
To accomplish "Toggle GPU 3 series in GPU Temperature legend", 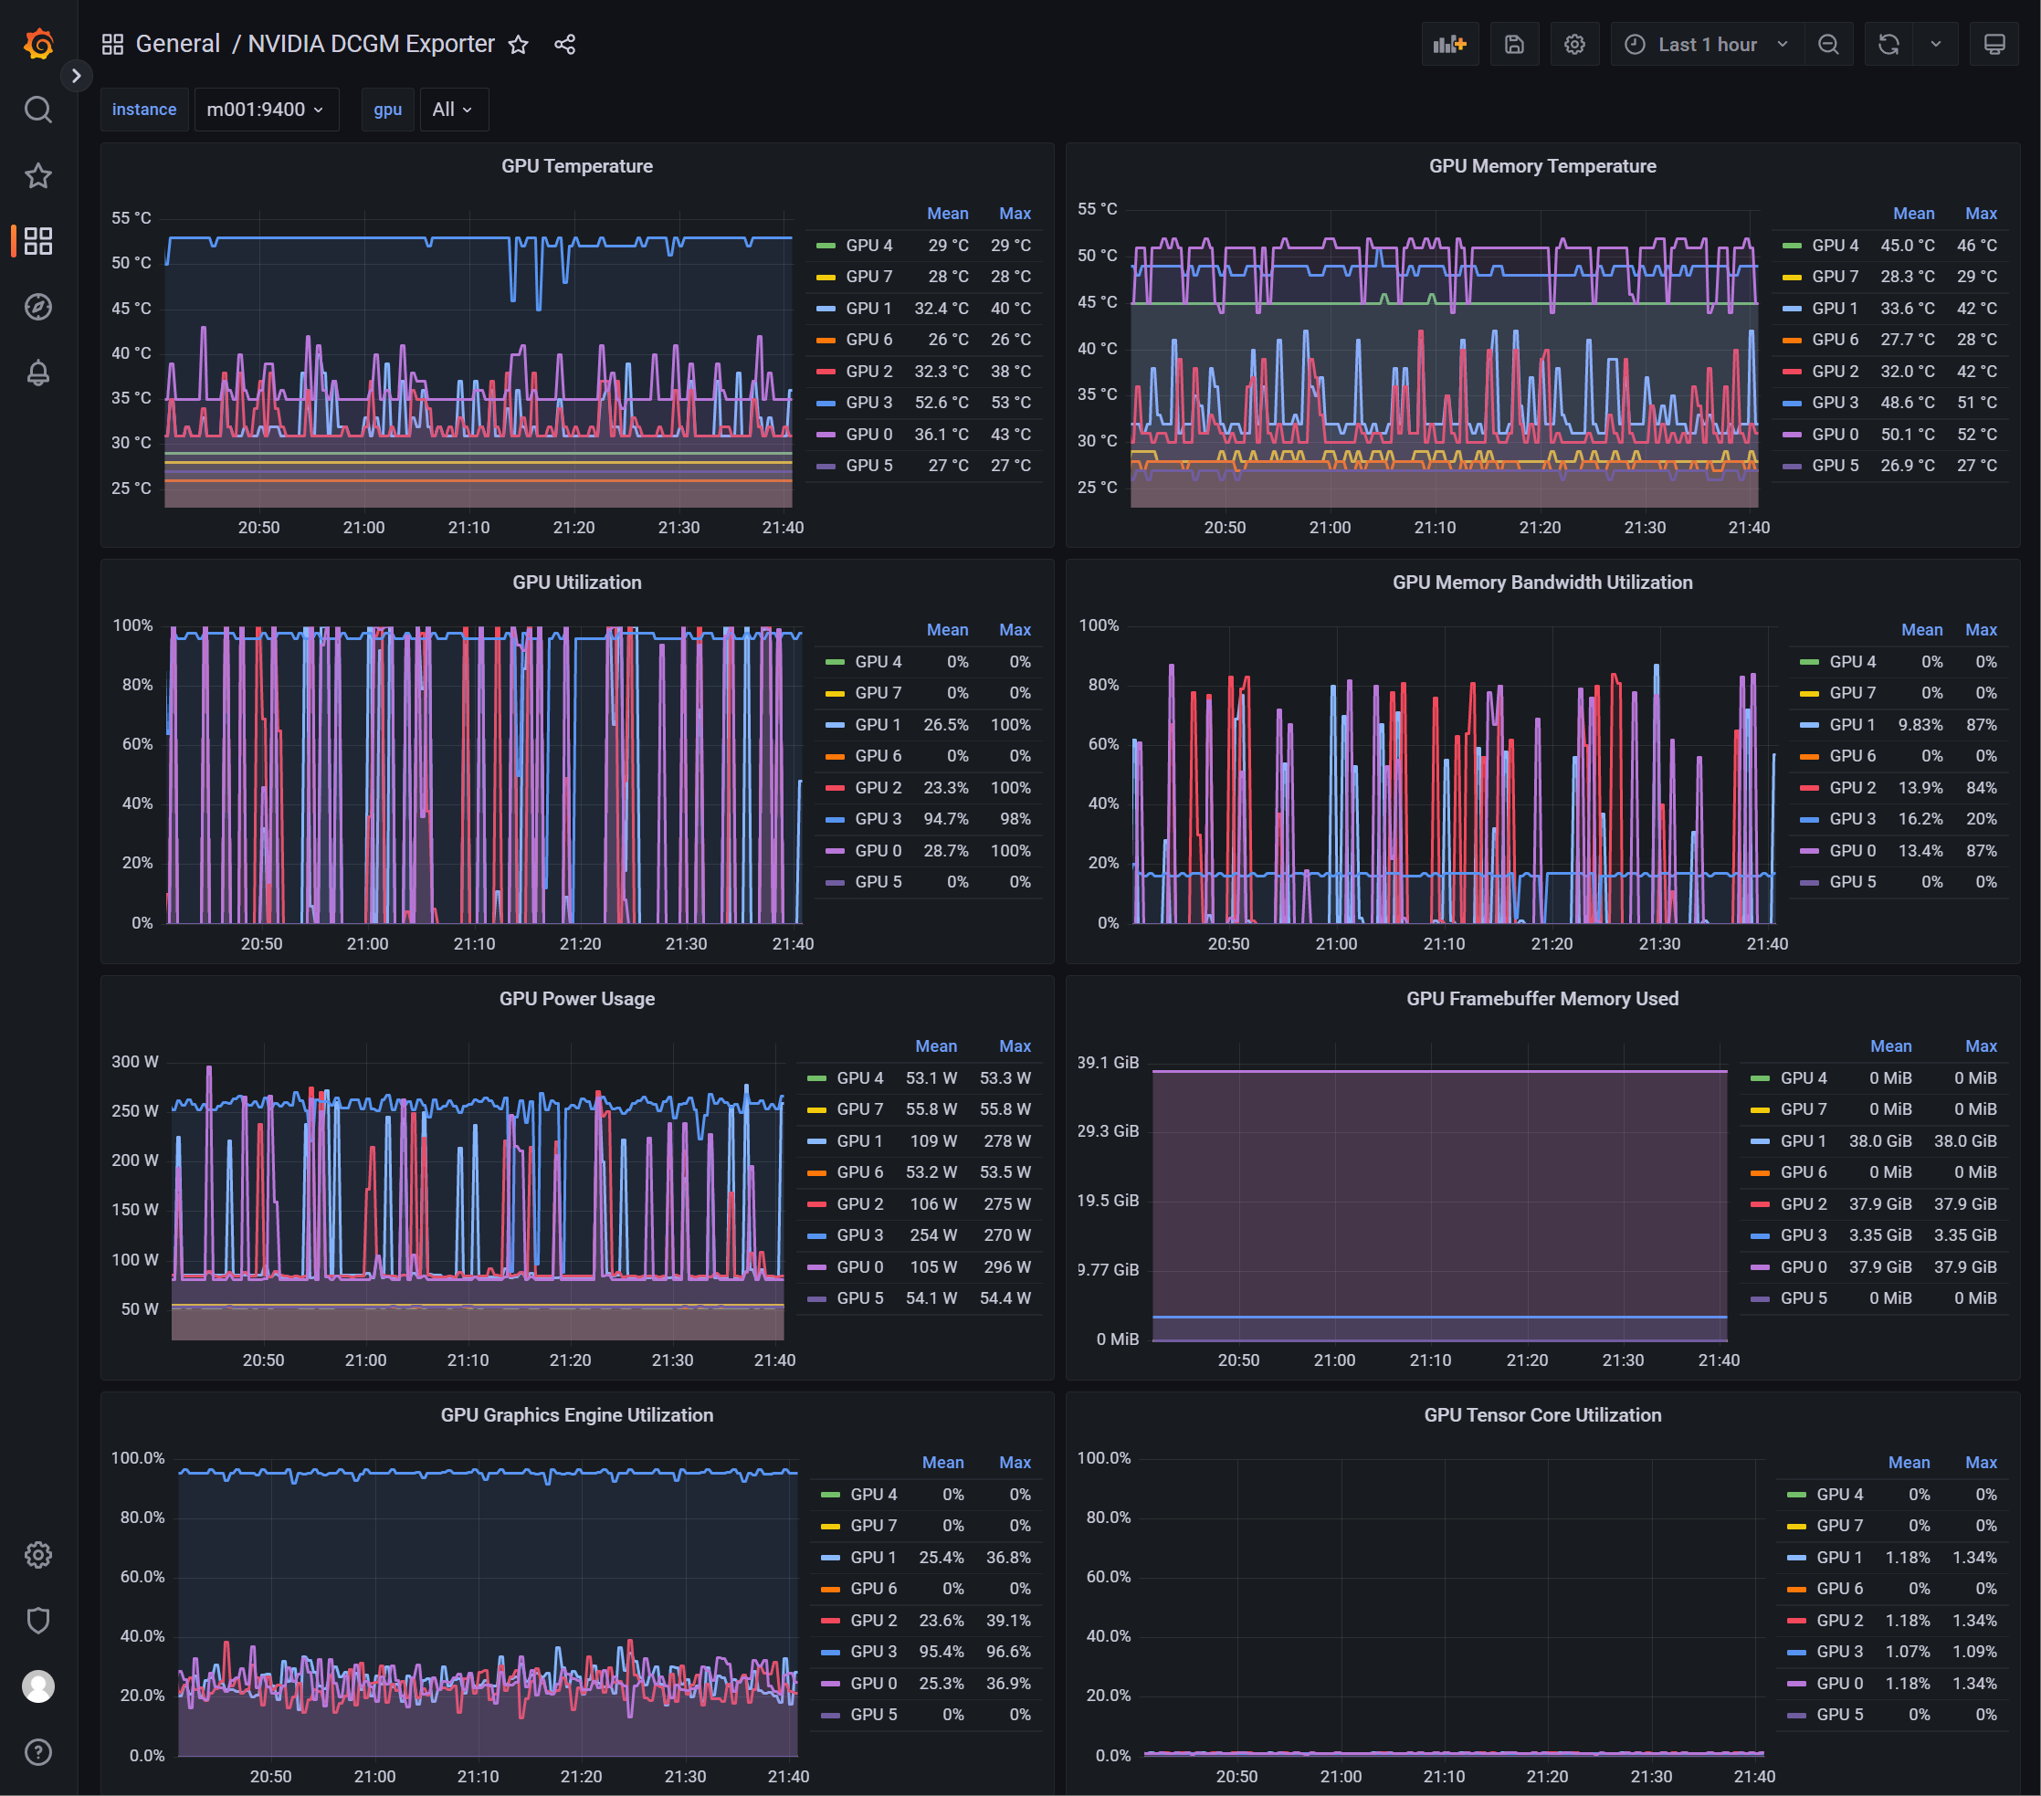I will point(868,403).
